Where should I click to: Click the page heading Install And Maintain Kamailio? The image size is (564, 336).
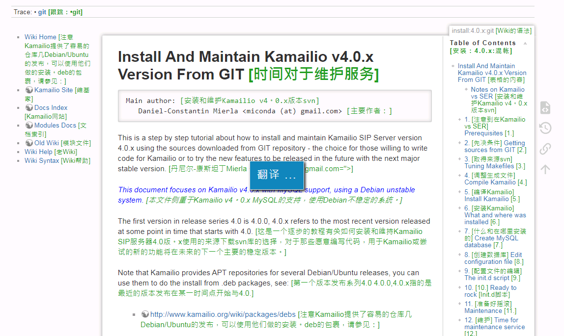coord(248,65)
